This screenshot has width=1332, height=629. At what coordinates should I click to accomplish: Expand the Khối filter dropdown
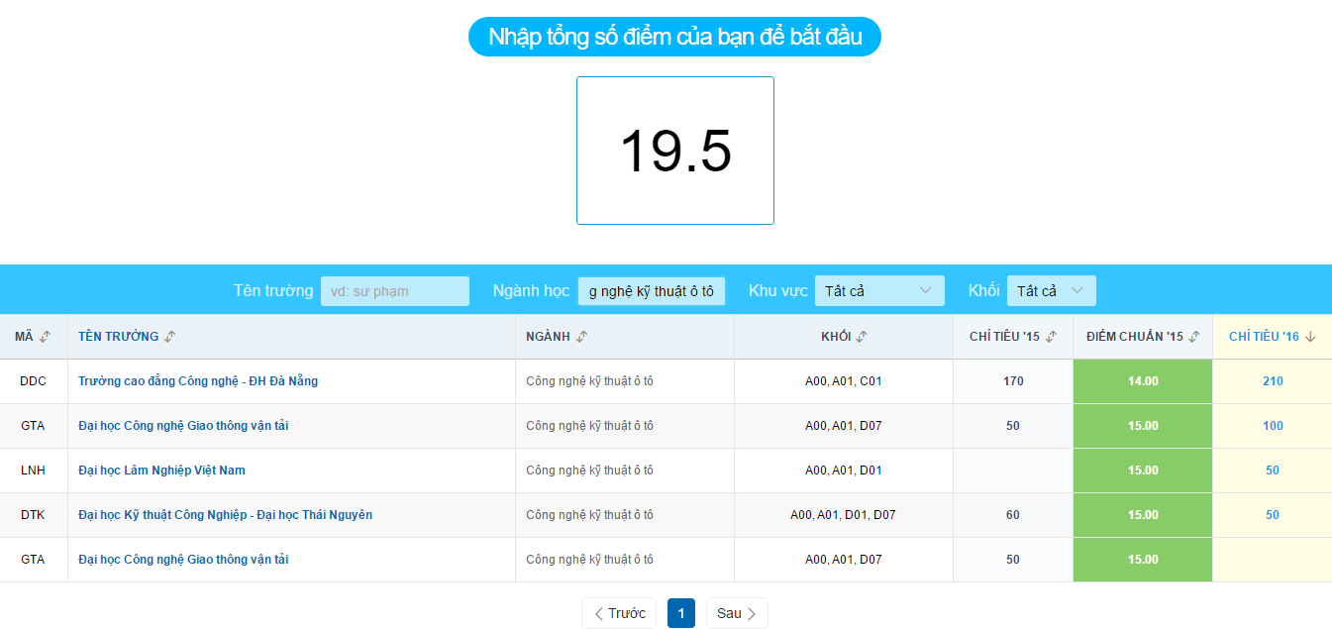[1051, 290]
